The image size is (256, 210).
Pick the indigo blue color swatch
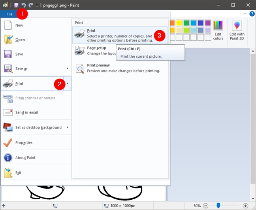coord(201,23)
